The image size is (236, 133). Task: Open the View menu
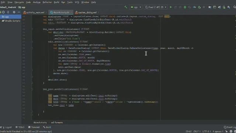click(10, 2)
